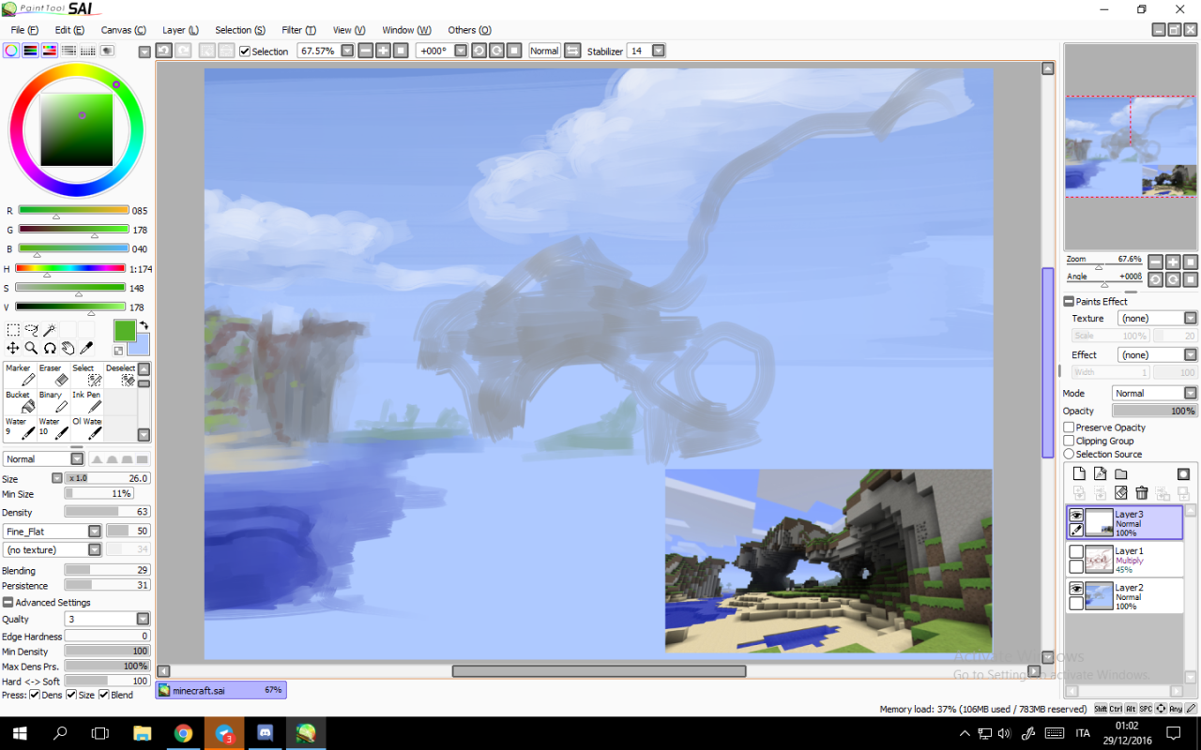The width and height of the screenshot is (1201, 750).
Task: Uncheck the Blend pressure checkbox
Action: point(103,695)
